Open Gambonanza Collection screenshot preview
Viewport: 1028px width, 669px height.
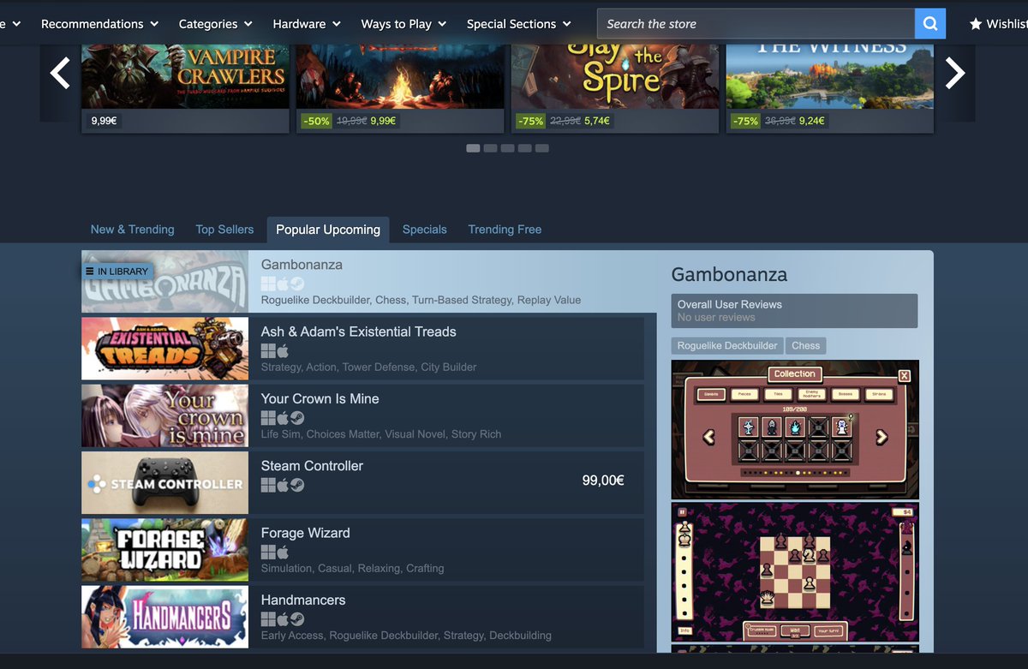795,429
